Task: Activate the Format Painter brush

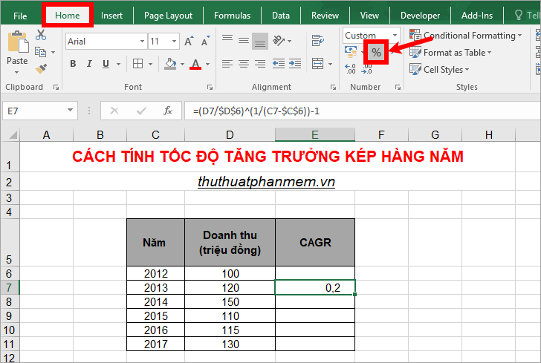Action: click(41, 68)
